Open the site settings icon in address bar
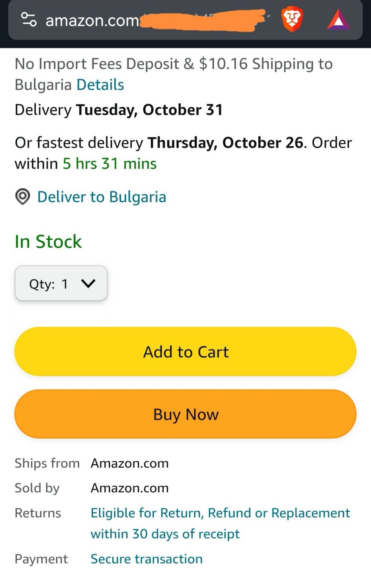This screenshot has width=371, height=577. pos(29,20)
